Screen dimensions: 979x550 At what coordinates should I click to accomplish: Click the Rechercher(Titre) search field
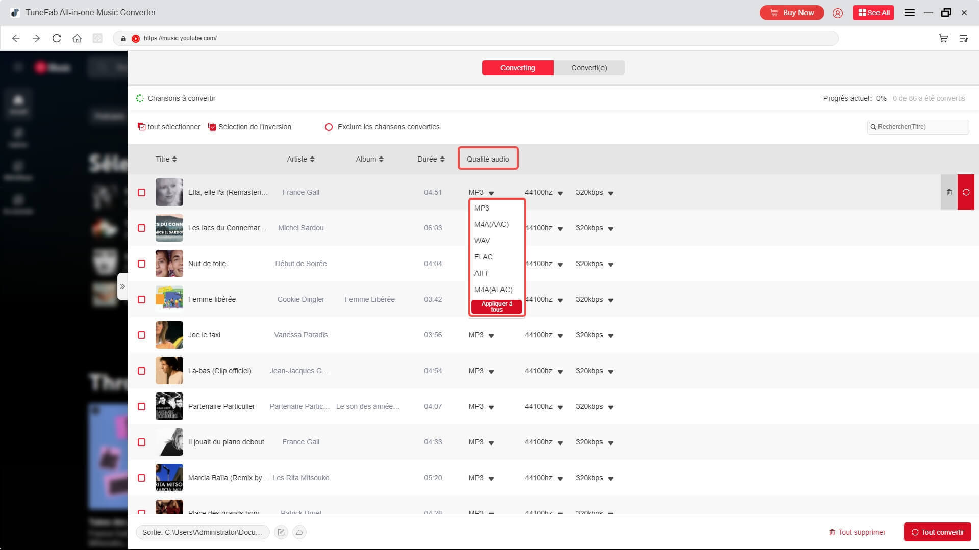coord(918,127)
